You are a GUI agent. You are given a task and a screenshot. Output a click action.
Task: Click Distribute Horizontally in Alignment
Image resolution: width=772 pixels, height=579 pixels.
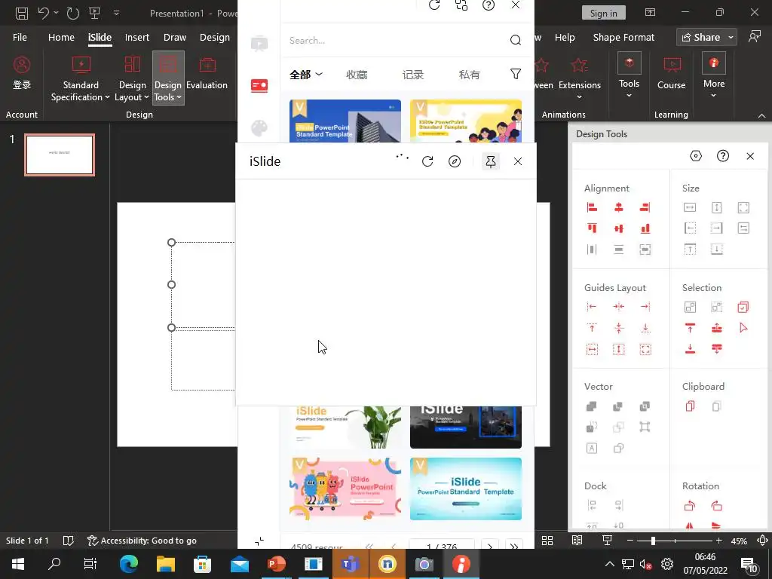592,250
